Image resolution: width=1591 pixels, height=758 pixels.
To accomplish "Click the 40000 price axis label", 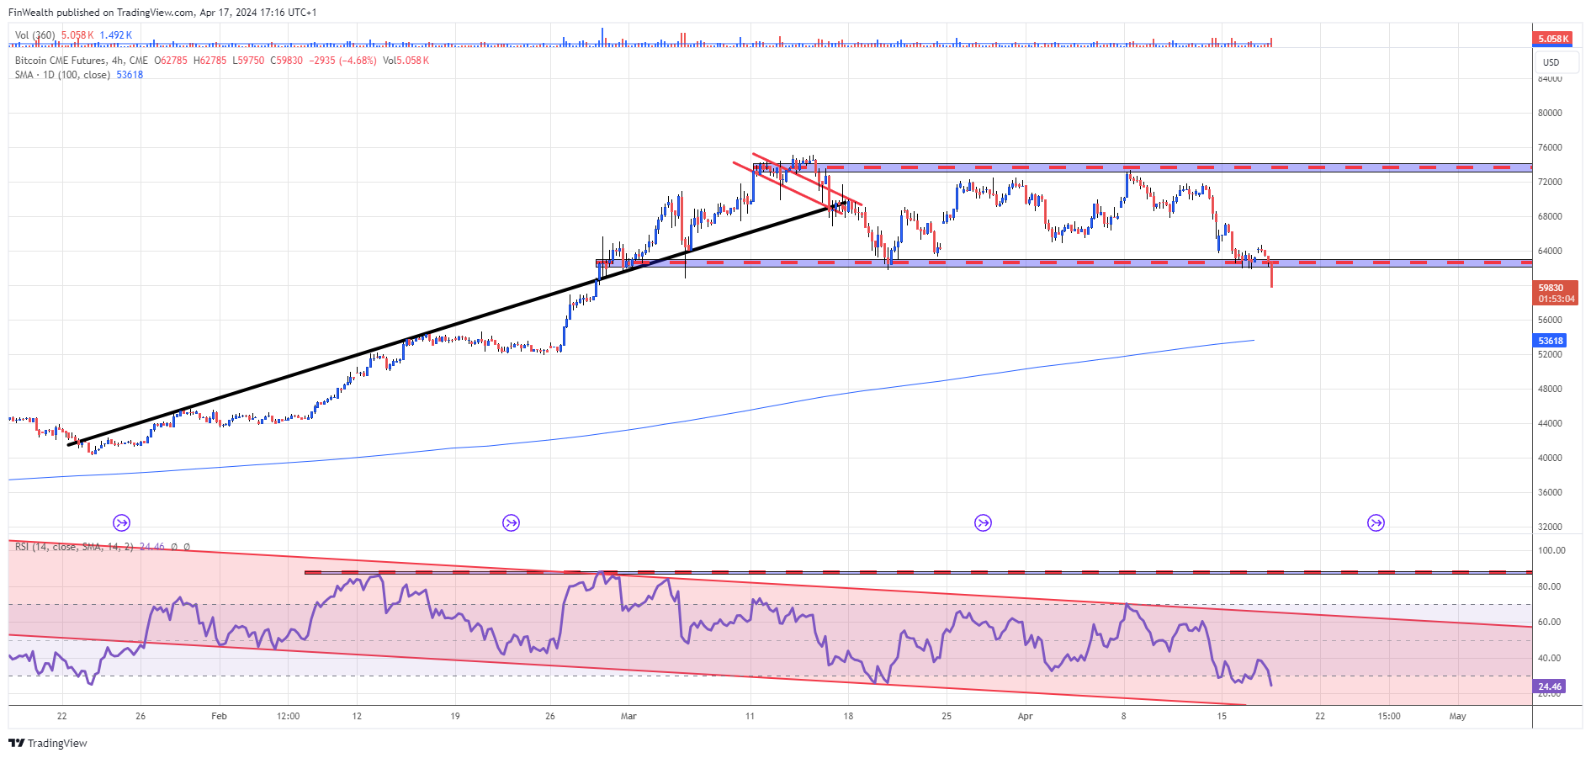I will tap(1550, 458).
